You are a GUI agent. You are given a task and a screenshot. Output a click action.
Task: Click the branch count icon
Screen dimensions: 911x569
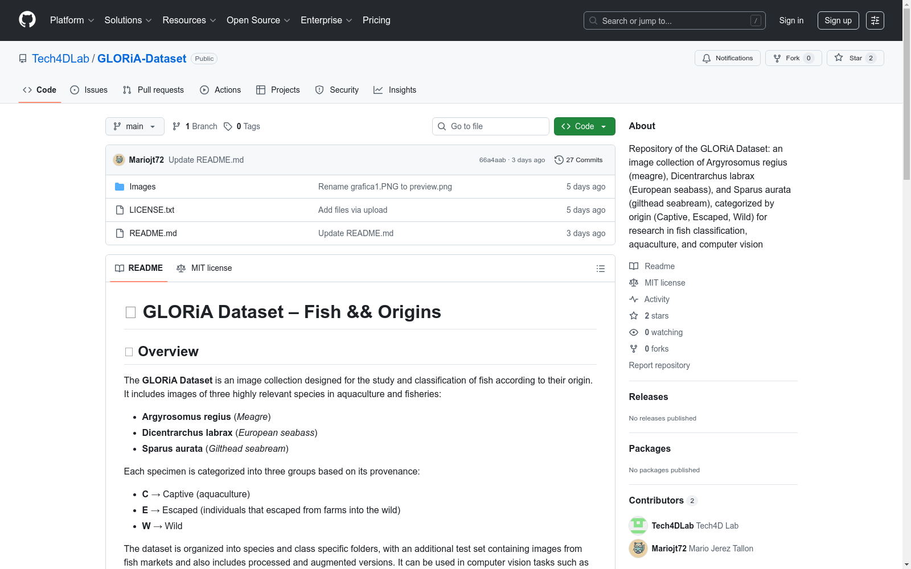[177, 126]
